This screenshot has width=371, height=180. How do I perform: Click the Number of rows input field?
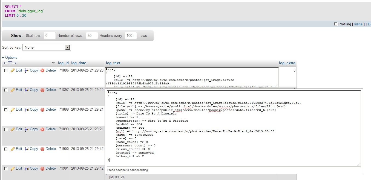92,36
